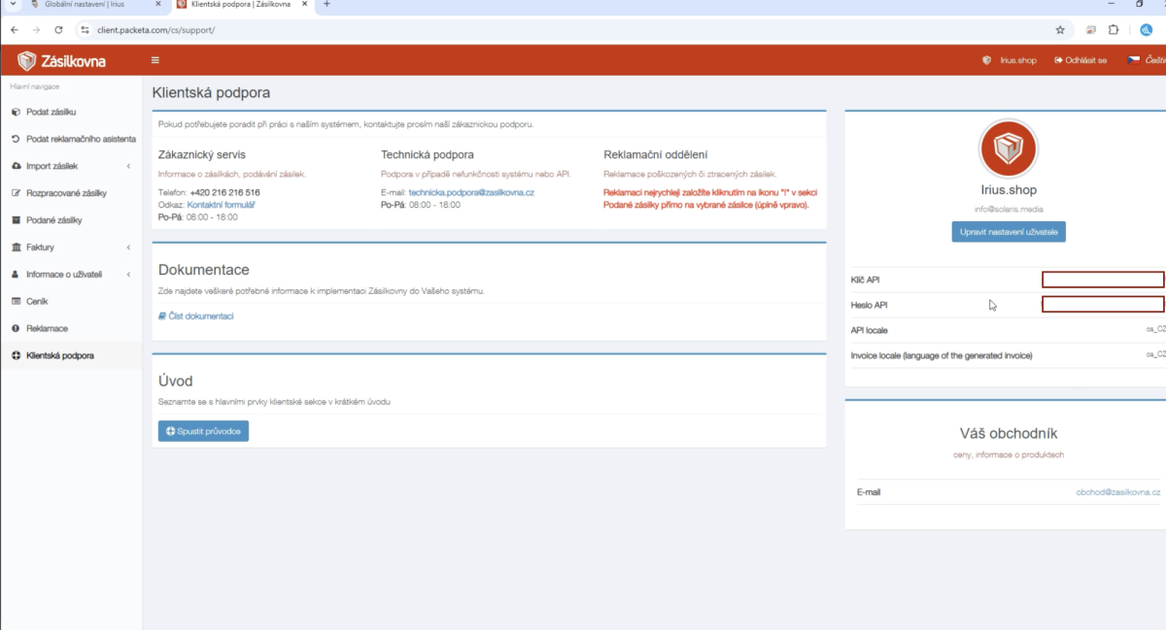Click the cloud icon beside Import zásilek
1166x630 pixels.
[16, 166]
